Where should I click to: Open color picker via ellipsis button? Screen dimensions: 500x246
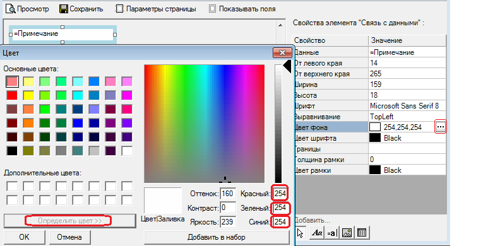(441, 127)
